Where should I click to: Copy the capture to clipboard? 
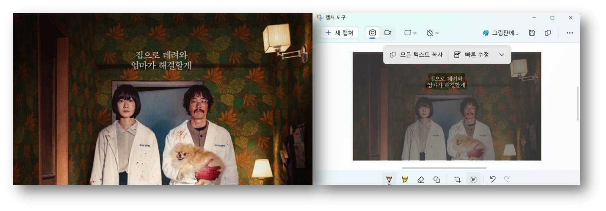pos(548,33)
